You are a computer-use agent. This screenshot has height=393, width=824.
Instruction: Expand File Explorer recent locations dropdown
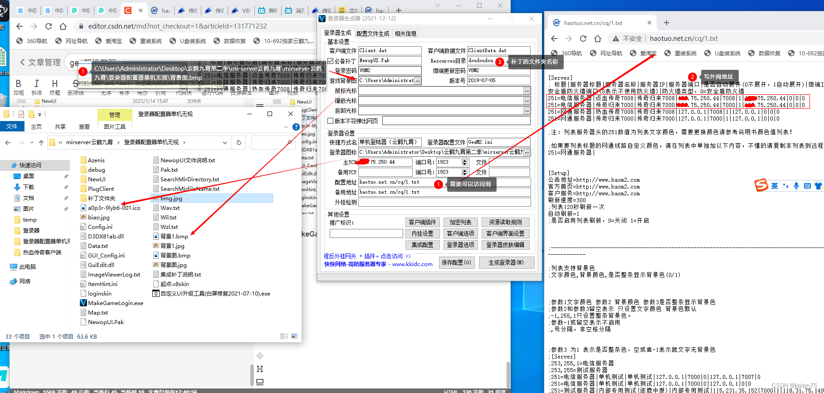click(x=32, y=142)
